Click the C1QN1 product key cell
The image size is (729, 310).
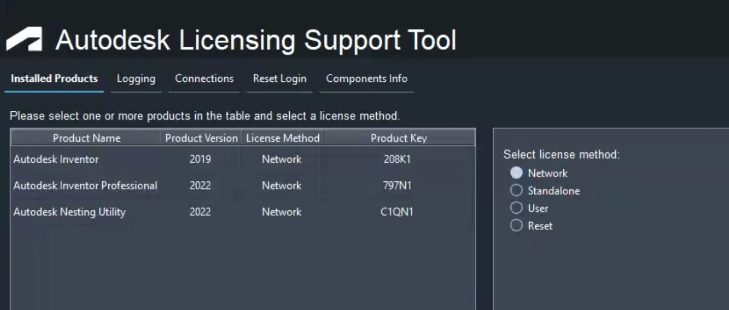point(398,212)
